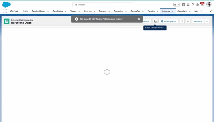Click the Añadir gráfico button

pyautogui.click(x=168, y=22)
